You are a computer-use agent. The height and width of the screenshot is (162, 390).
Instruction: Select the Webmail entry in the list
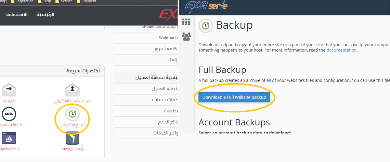click(x=167, y=38)
